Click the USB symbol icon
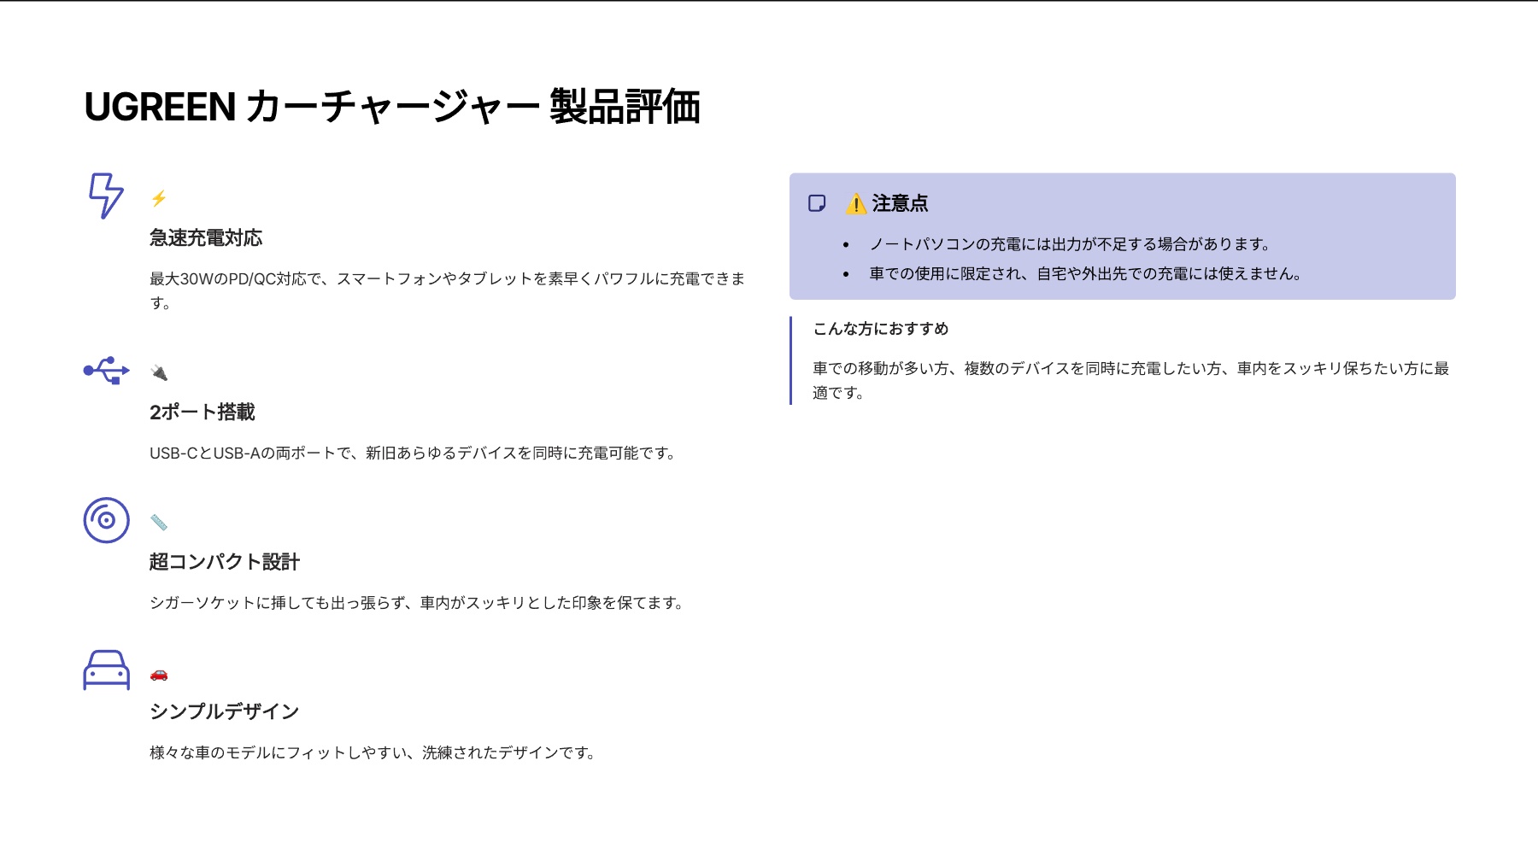 pyautogui.click(x=106, y=371)
